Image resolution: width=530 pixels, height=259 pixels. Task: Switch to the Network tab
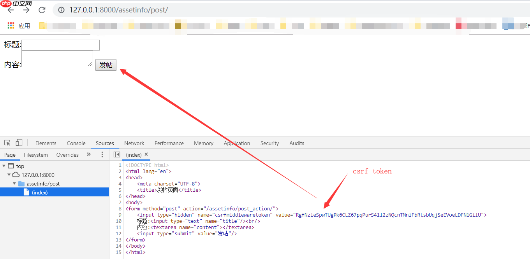pyautogui.click(x=134, y=143)
